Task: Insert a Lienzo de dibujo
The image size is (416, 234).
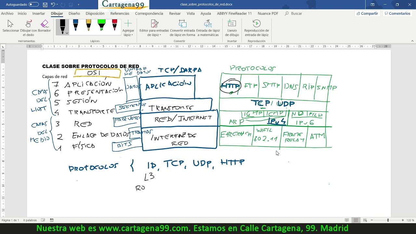Action: [232, 28]
